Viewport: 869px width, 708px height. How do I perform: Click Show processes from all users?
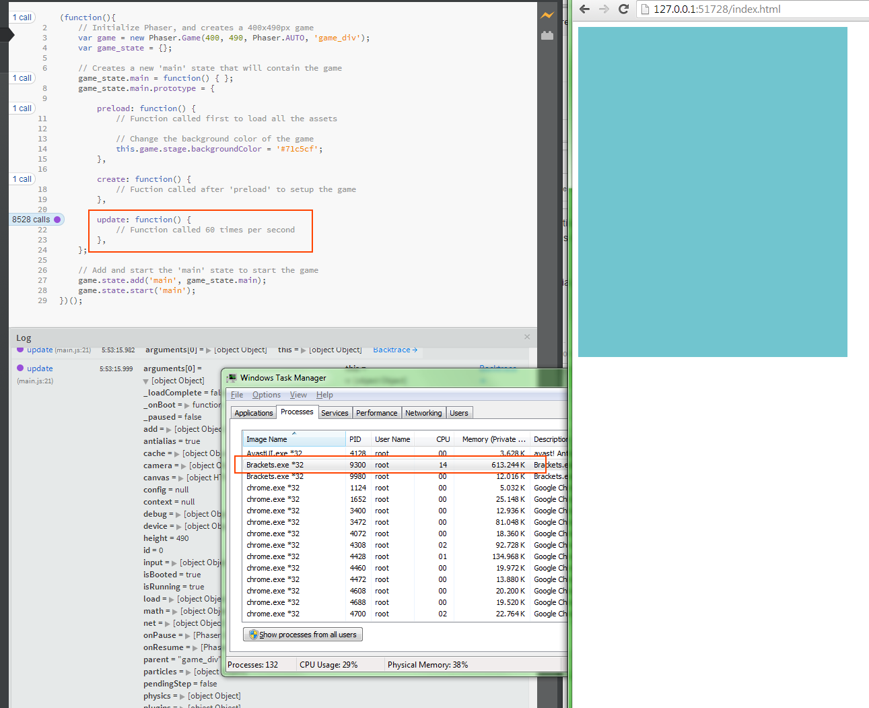[x=303, y=635]
